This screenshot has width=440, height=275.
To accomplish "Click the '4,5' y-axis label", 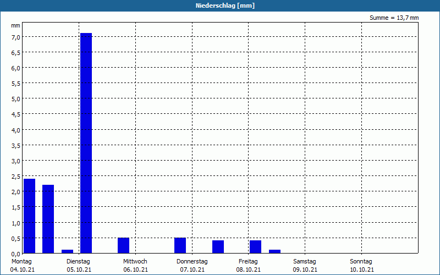I will [15, 114].
